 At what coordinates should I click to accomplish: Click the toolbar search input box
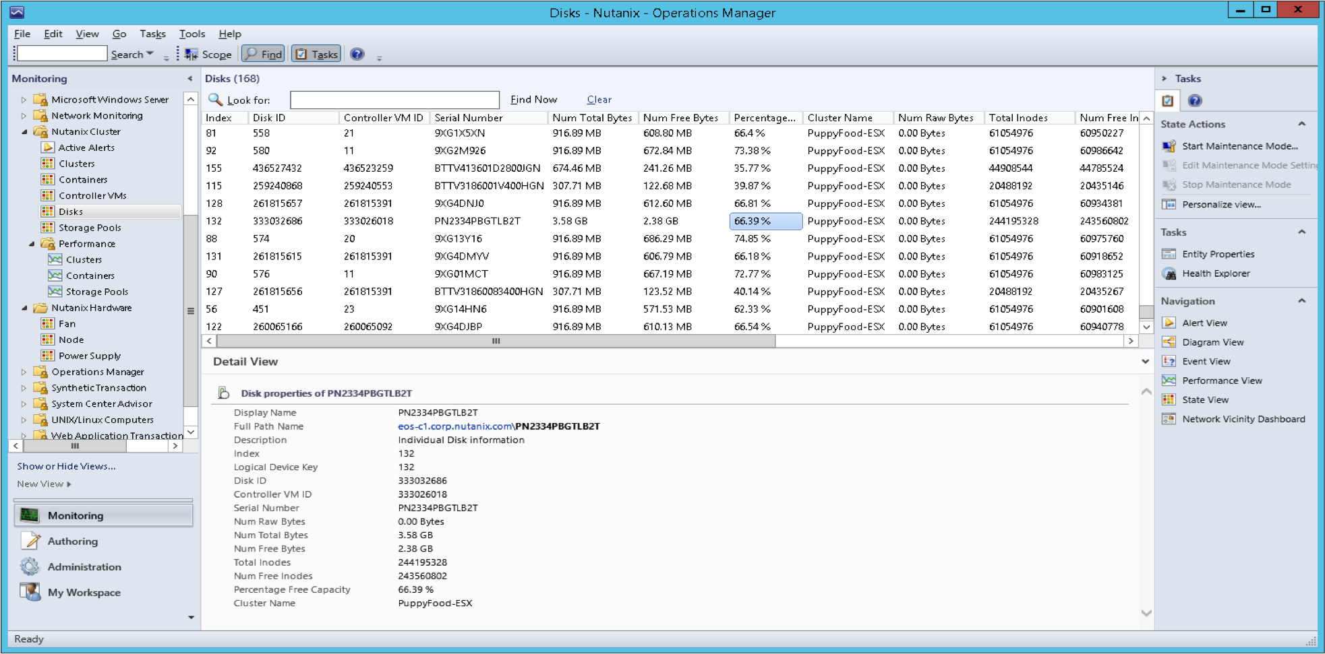click(61, 54)
